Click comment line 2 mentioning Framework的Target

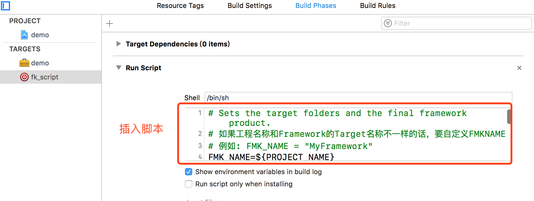coord(357,134)
